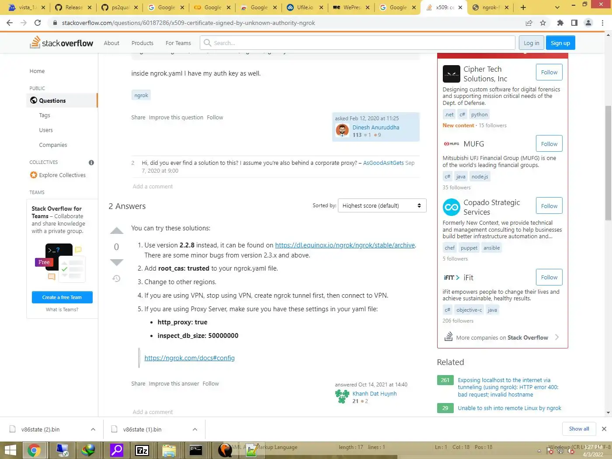This screenshot has width=612, height=459.
Task: Click the Log in button
Action: pos(532,43)
